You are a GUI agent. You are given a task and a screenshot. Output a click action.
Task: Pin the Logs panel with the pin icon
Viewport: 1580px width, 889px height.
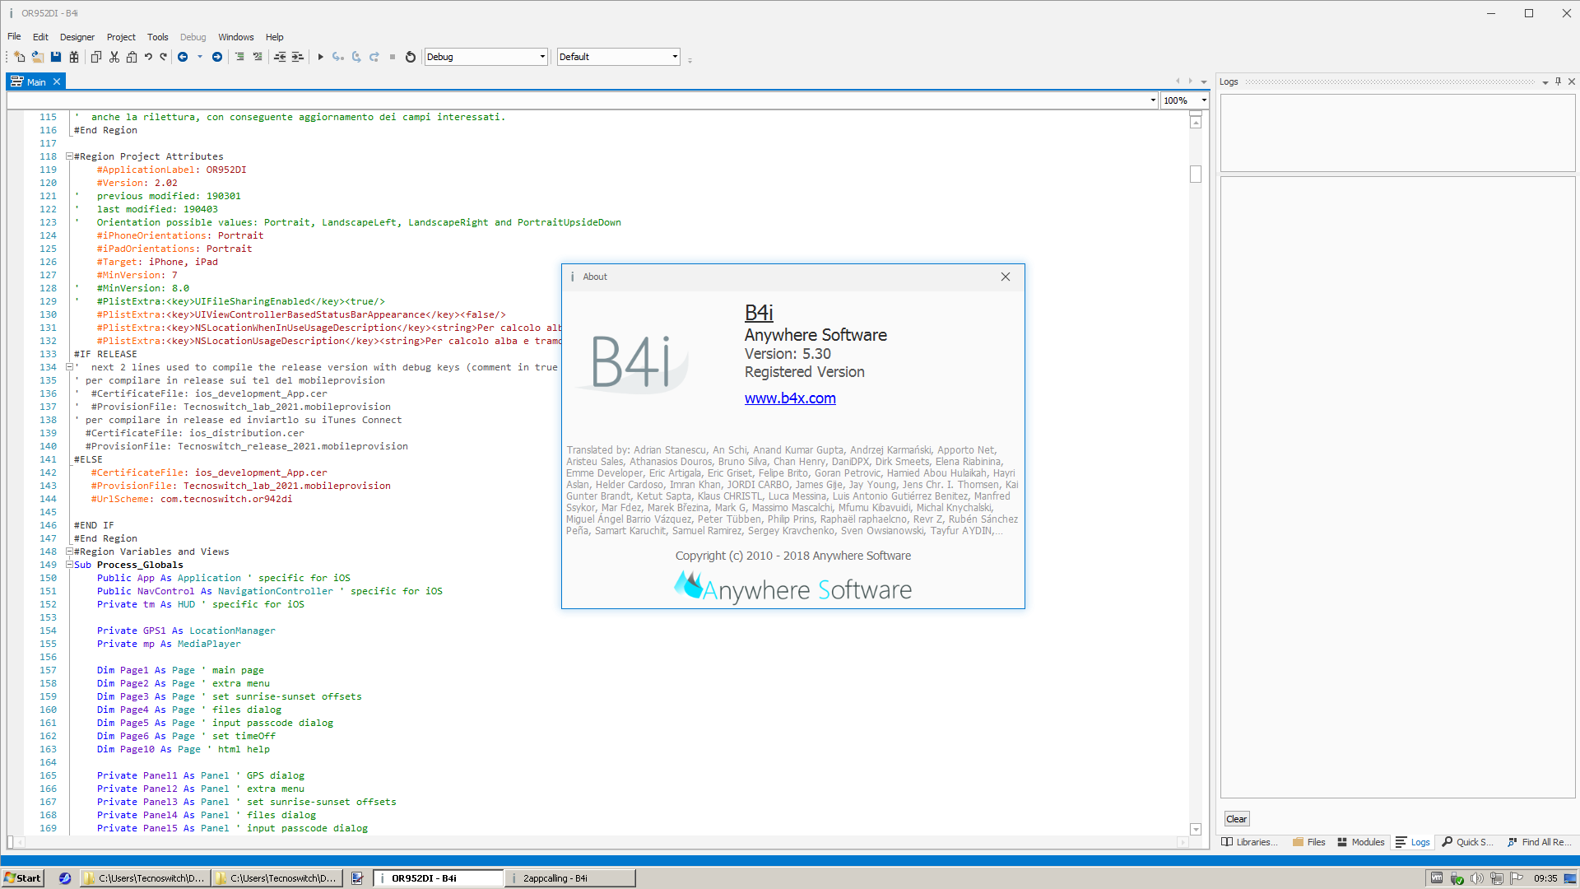pyautogui.click(x=1558, y=81)
